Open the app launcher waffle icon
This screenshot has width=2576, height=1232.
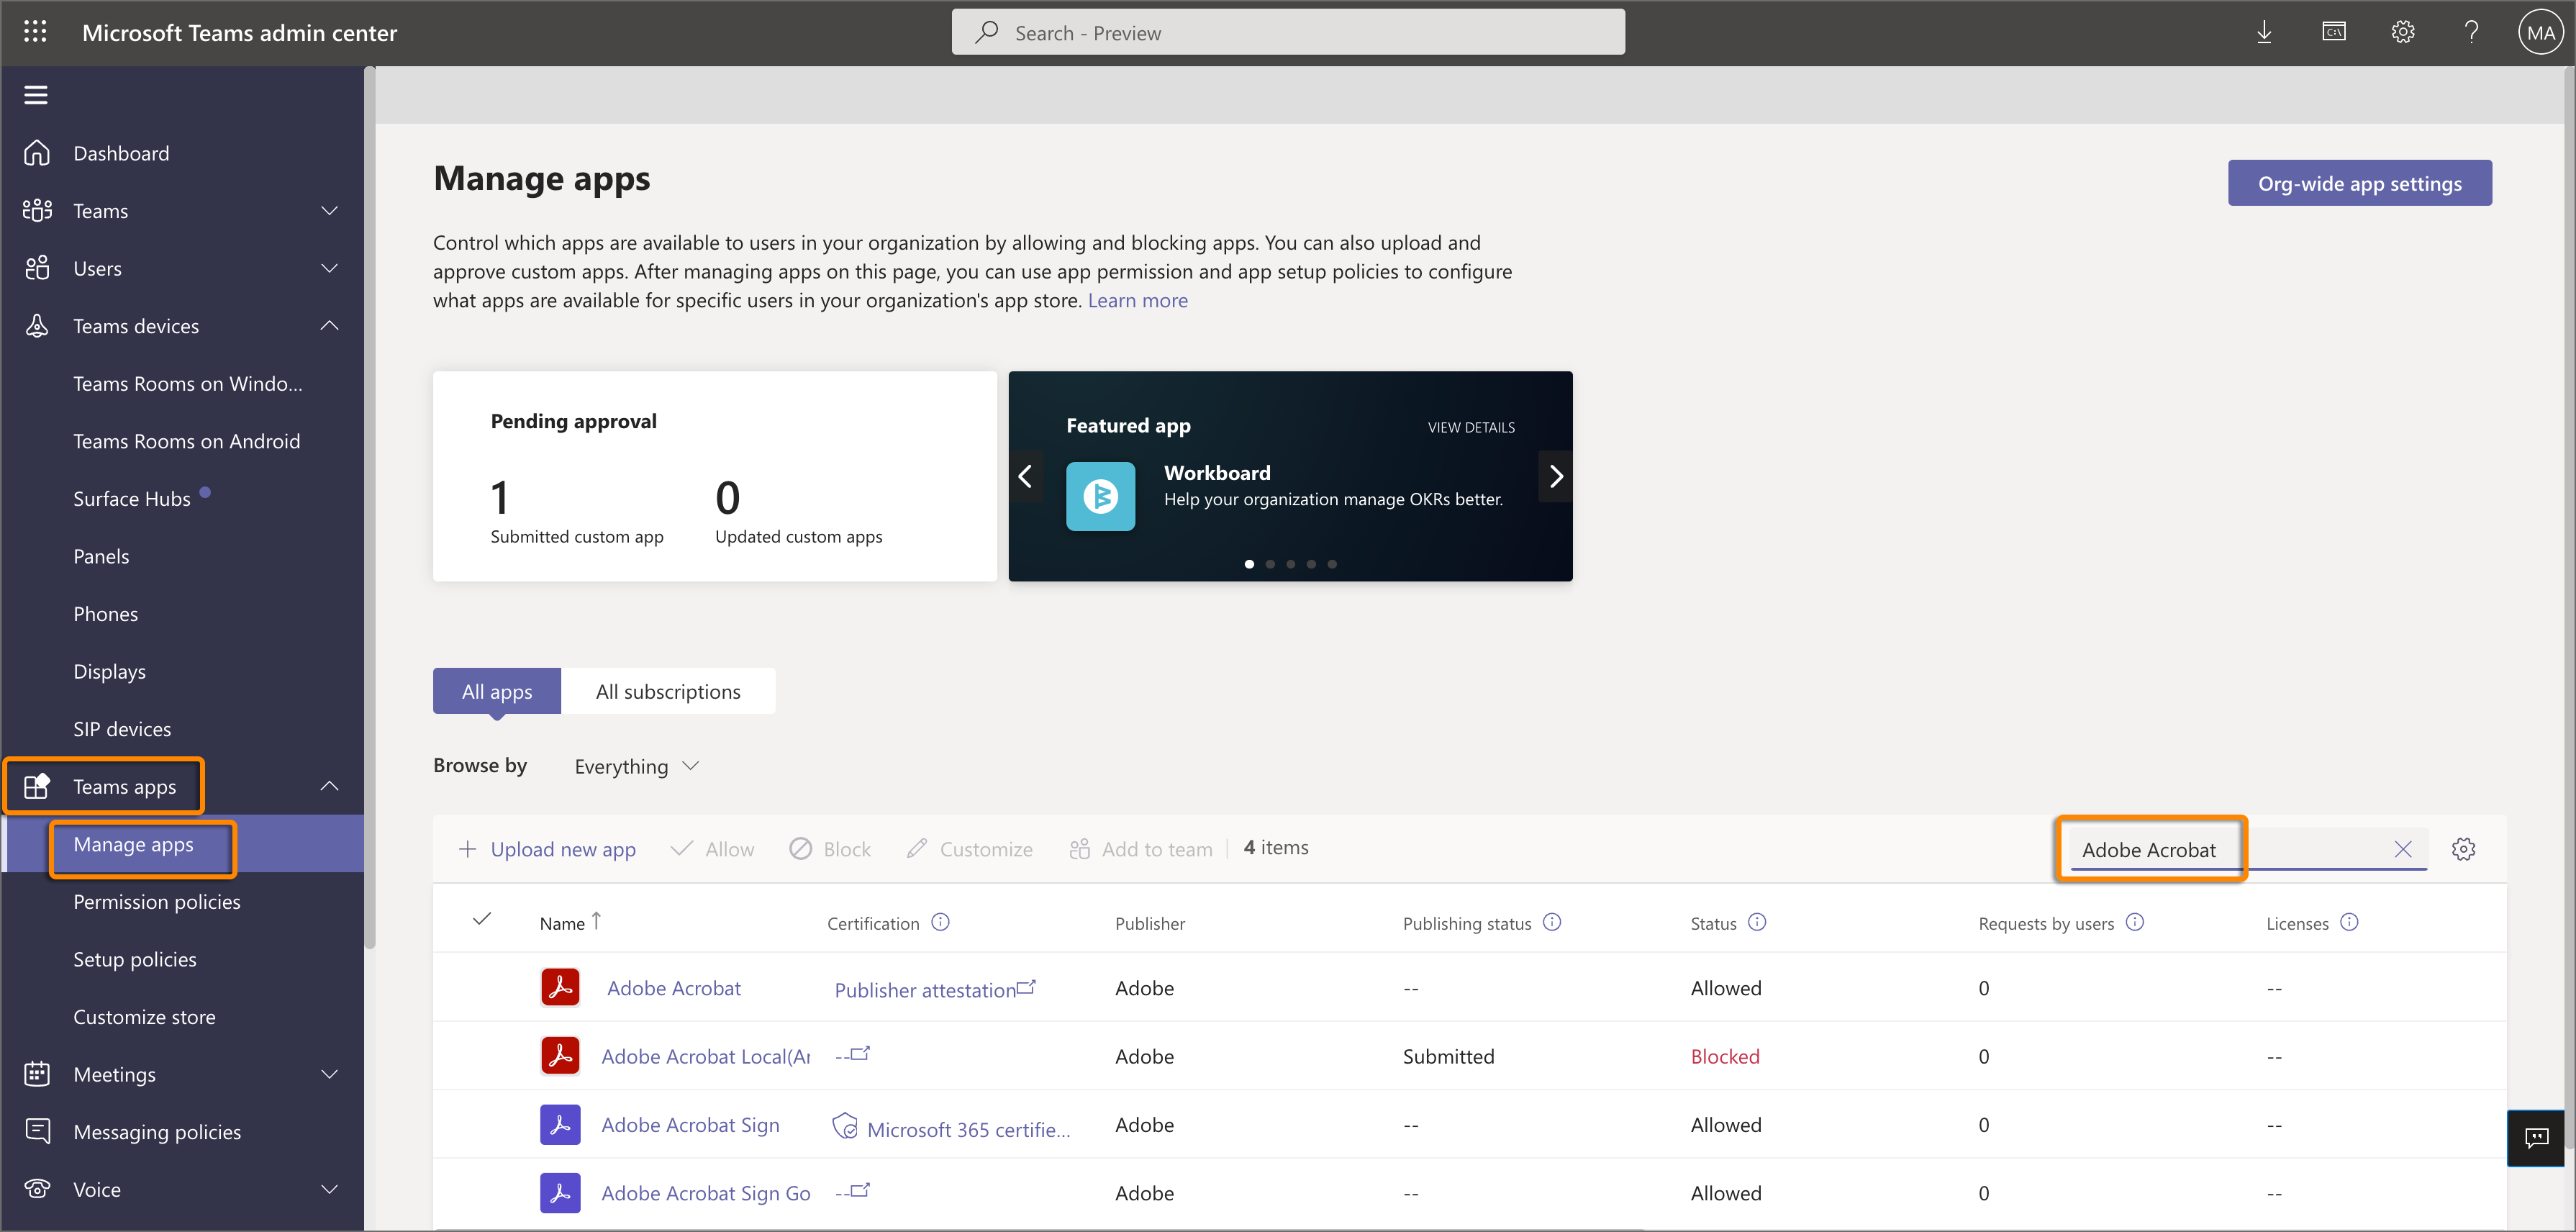click(x=35, y=31)
